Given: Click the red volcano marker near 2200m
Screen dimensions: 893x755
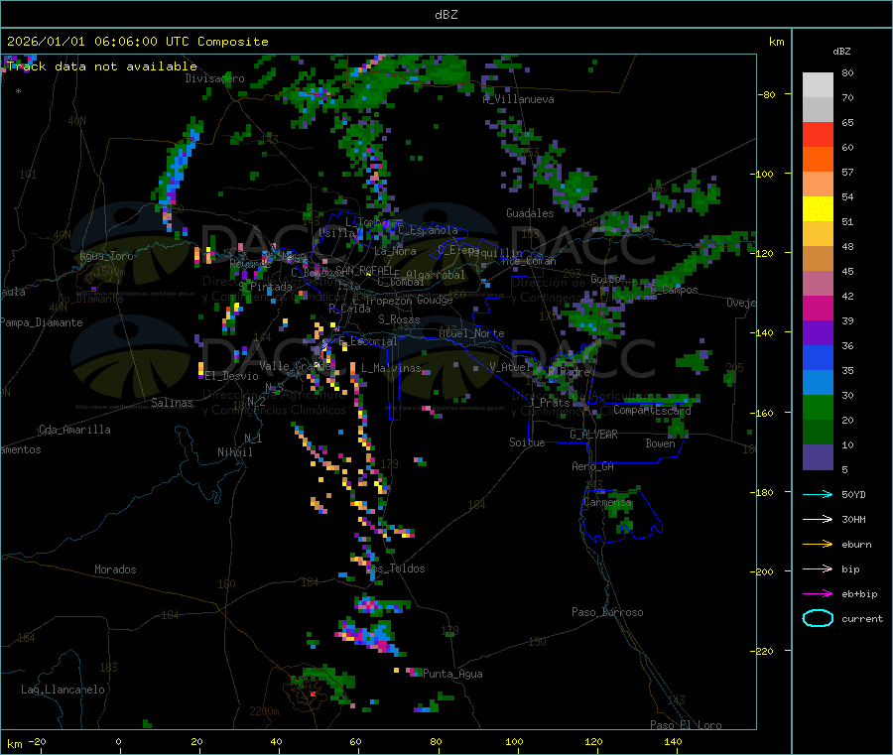Looking at the screenshot, I should (x=313, y=694).
